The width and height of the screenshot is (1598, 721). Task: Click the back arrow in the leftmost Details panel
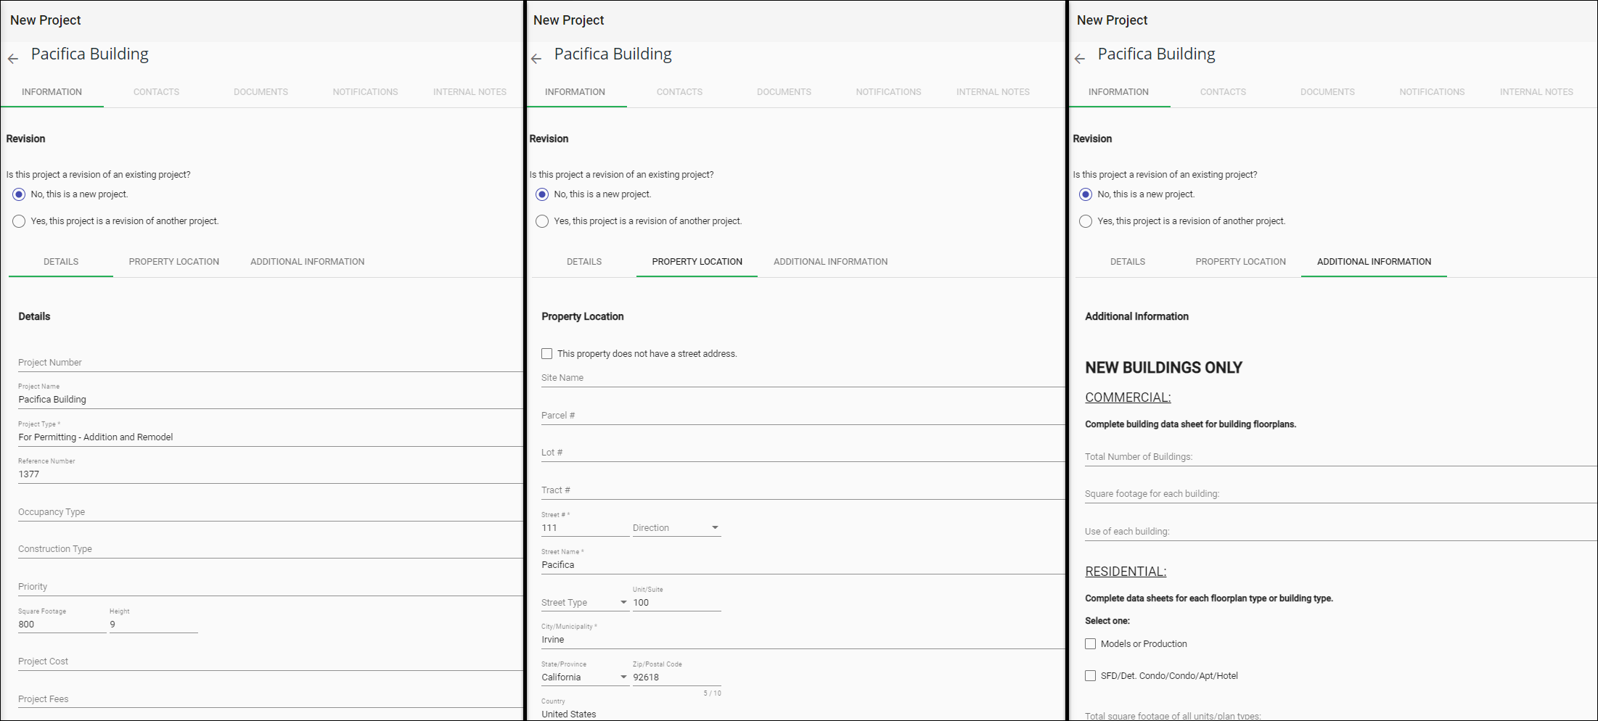click(x=13, y=59)
